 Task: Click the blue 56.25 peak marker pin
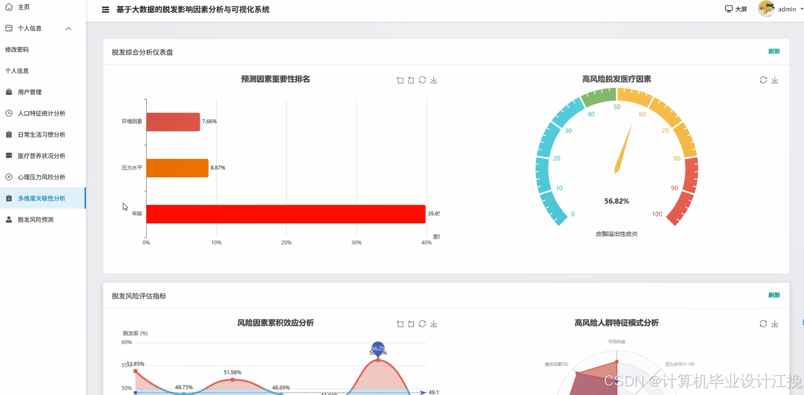tap(378, 348)
